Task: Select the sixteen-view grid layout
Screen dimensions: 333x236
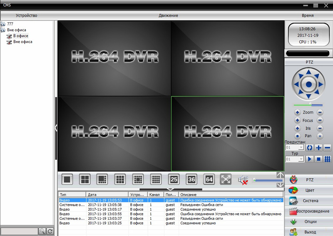Action: tap(156, 179)
